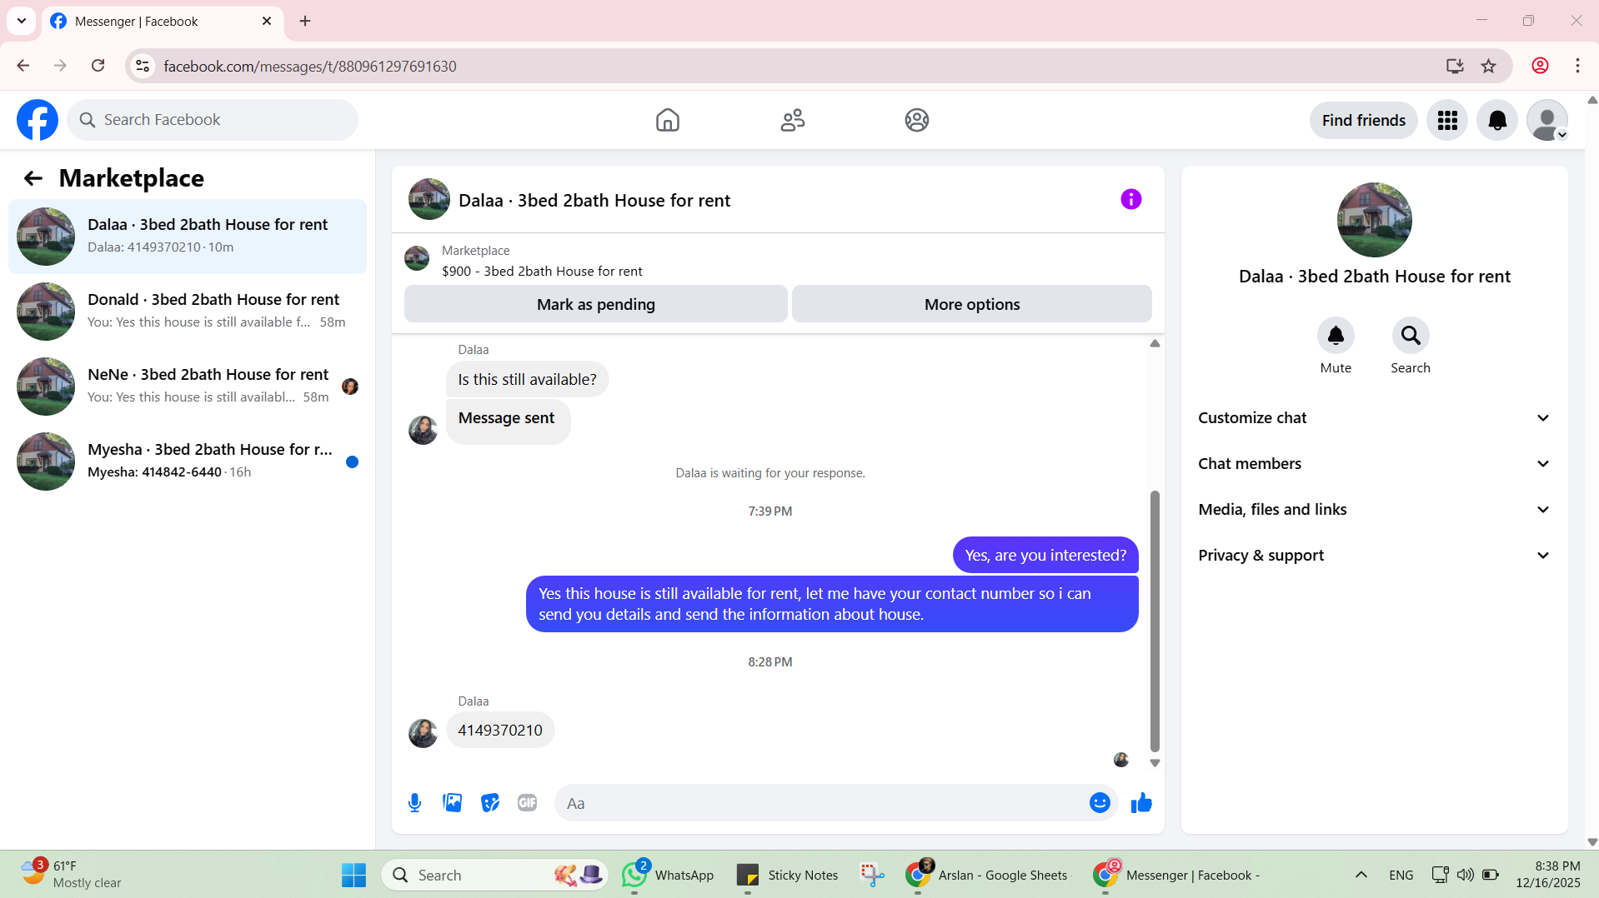Go back in browser history
The image size is (1599, 898).
[x=23, y=66]
